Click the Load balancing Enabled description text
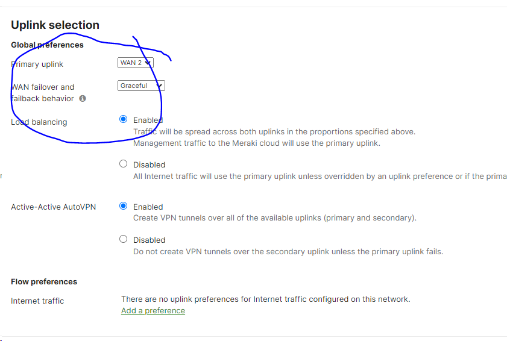This screenshot has height=341, width=507. tap(274, 137)
